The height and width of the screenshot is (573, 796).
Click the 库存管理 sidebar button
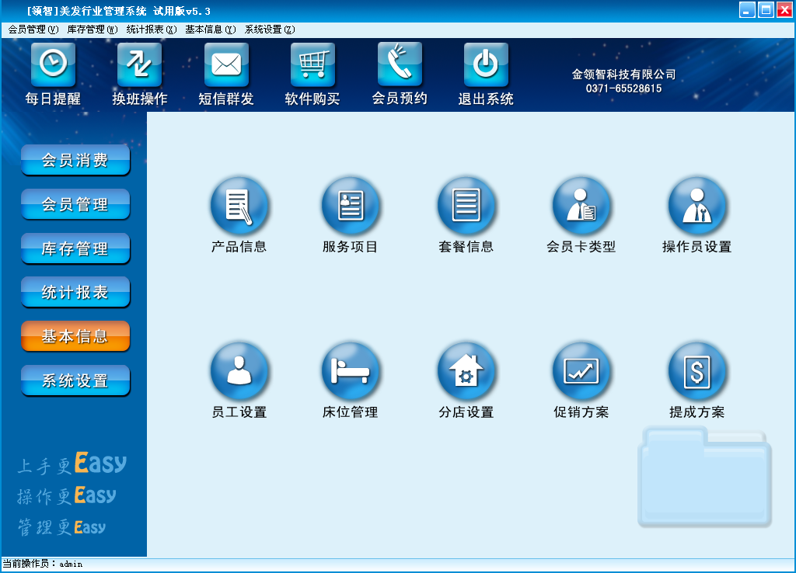pyautogui.click(x=75, y=249)
